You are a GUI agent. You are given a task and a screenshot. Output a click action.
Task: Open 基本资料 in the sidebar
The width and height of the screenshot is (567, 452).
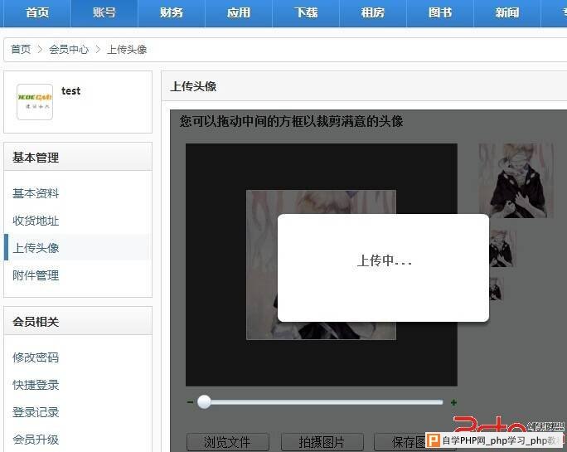(36, 193)
